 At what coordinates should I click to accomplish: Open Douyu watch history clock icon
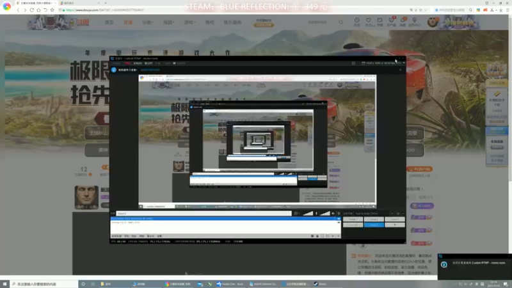[x=357, y=22]
